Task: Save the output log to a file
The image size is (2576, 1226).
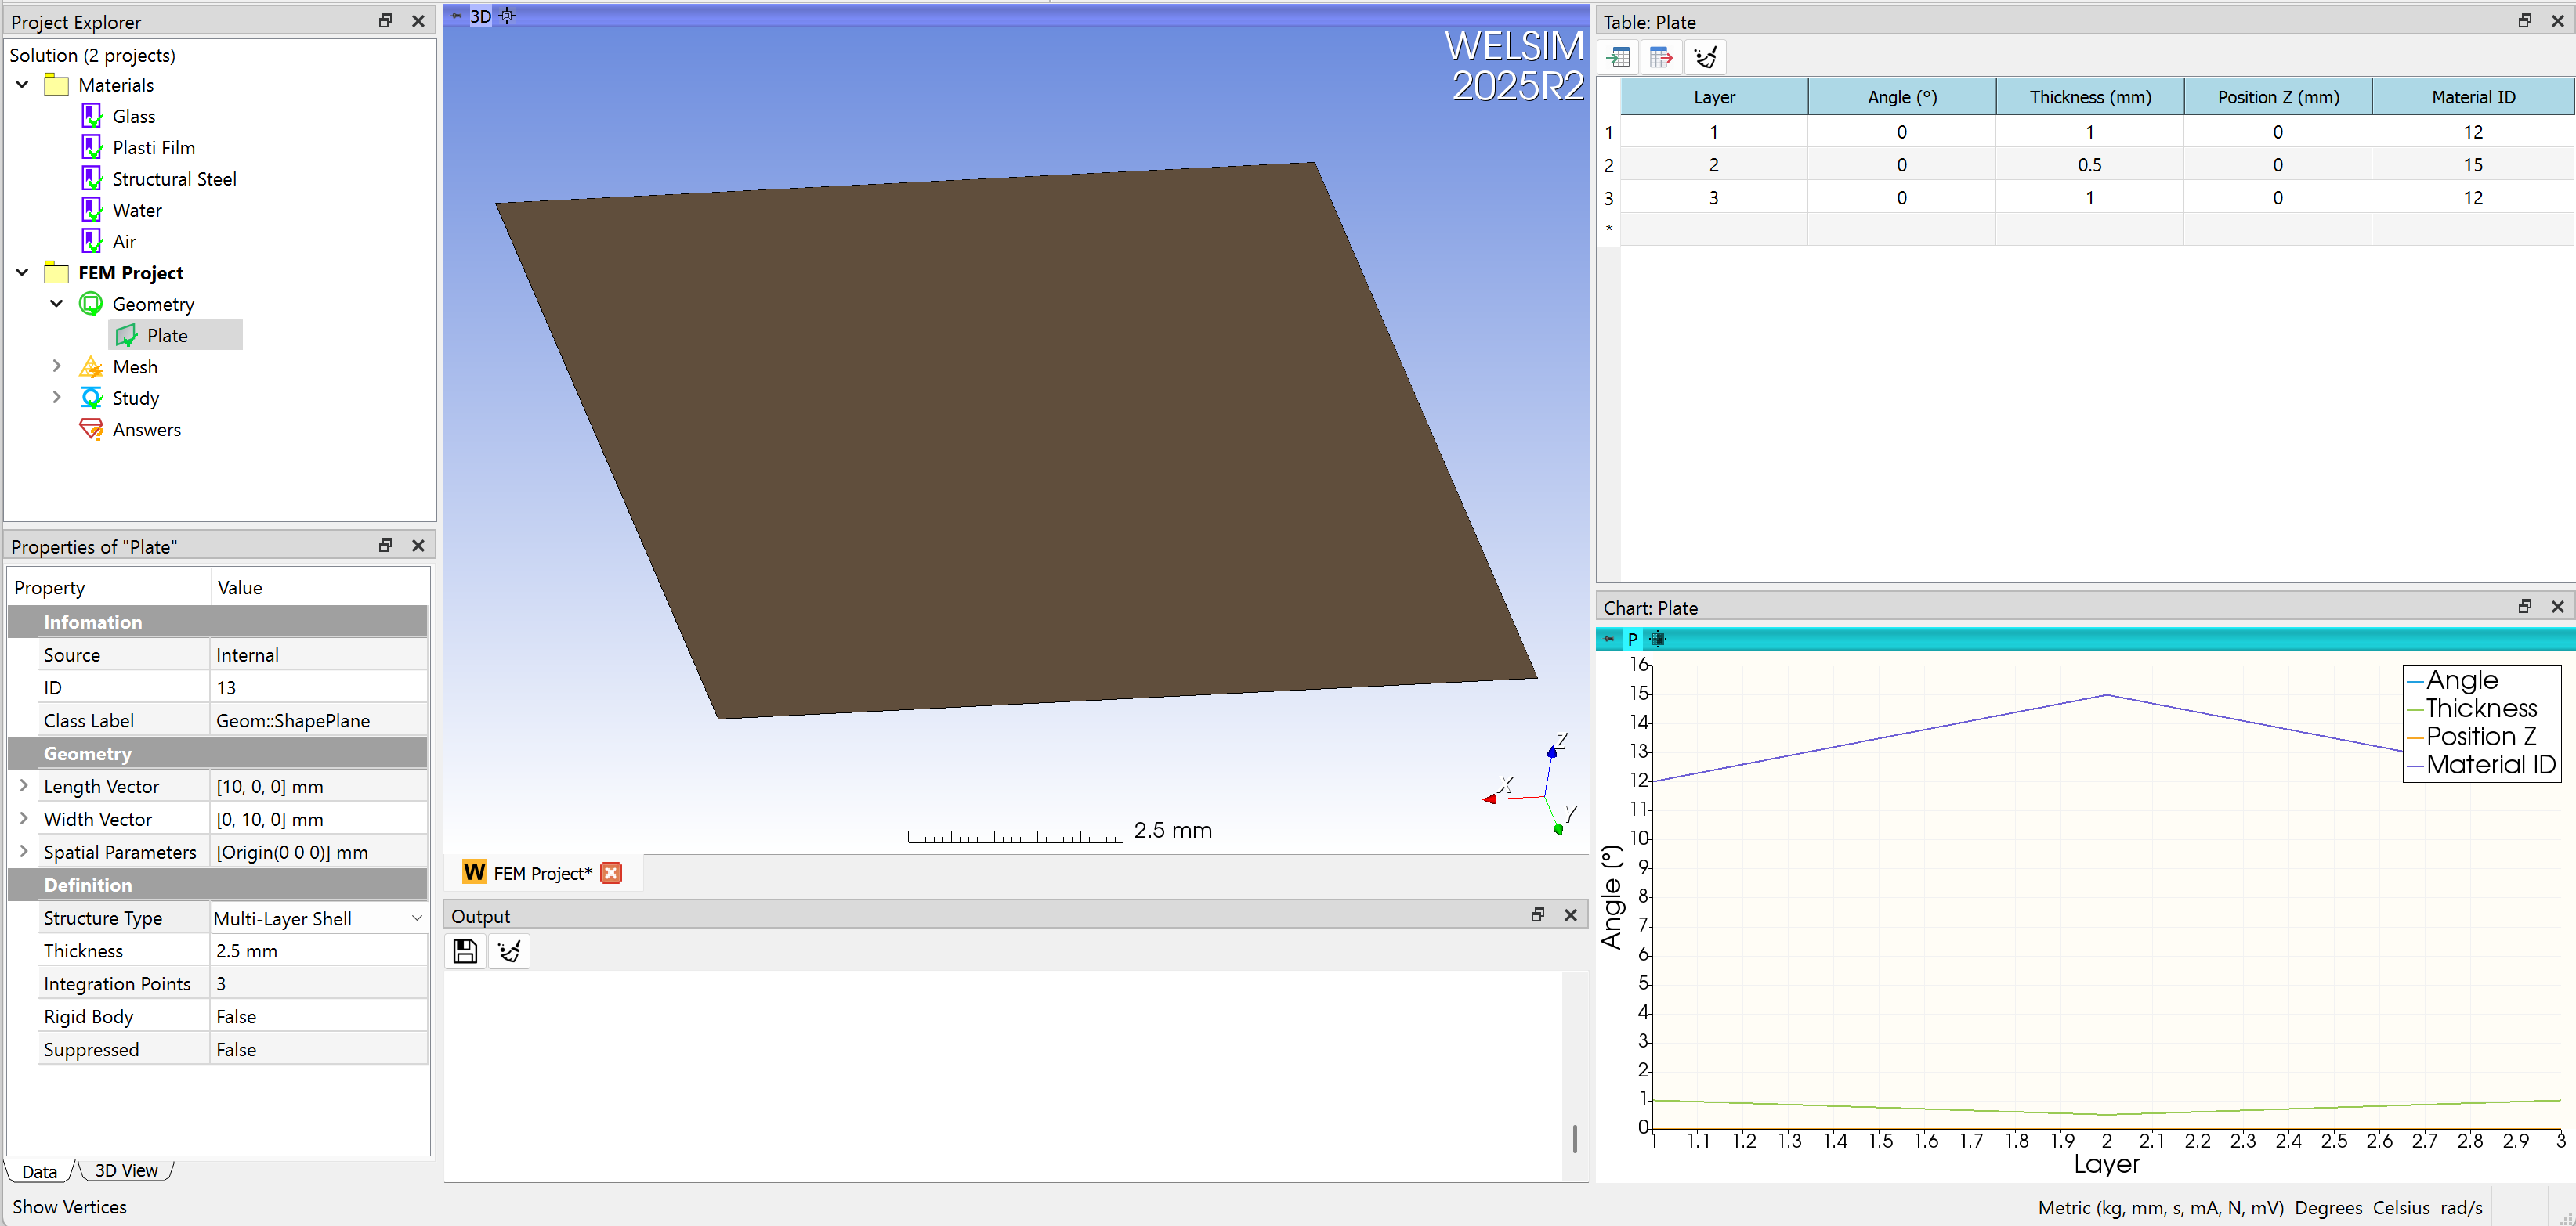Action: 464,950
